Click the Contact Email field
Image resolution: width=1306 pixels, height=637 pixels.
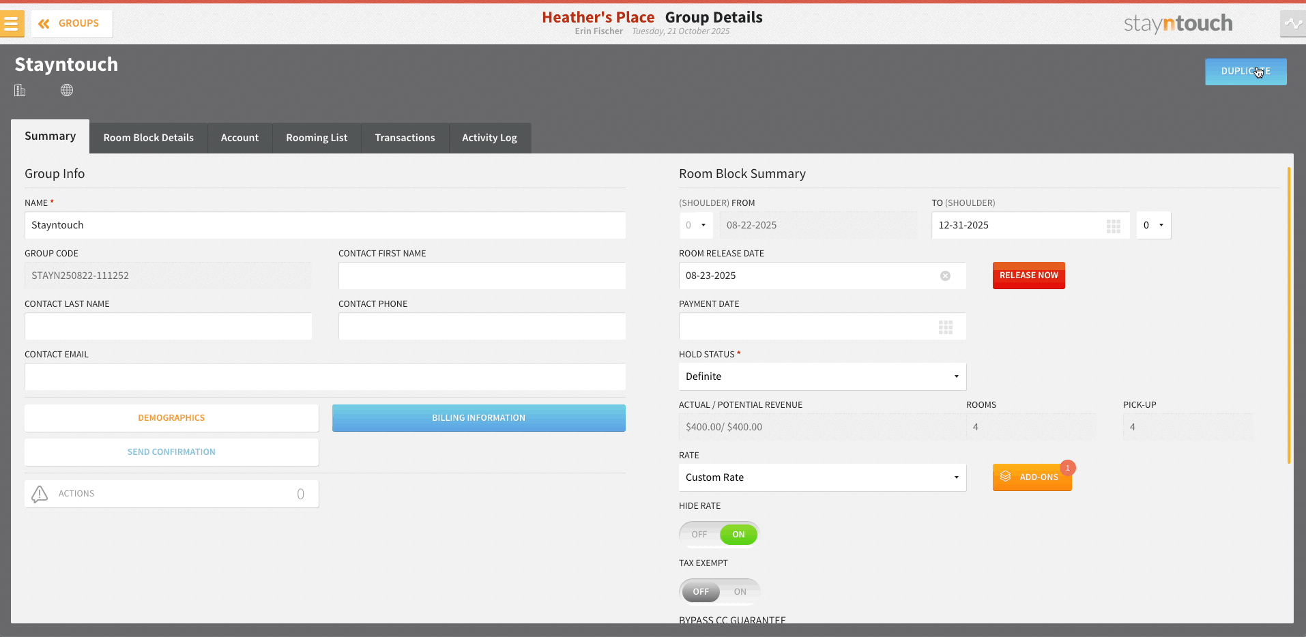pyautogui.click(x=325, y=376)
